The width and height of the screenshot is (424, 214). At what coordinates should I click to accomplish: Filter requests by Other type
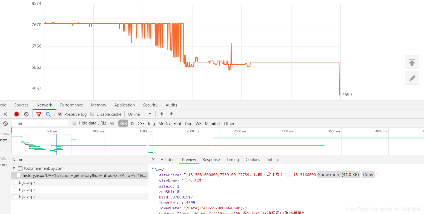tap(229, 123)
